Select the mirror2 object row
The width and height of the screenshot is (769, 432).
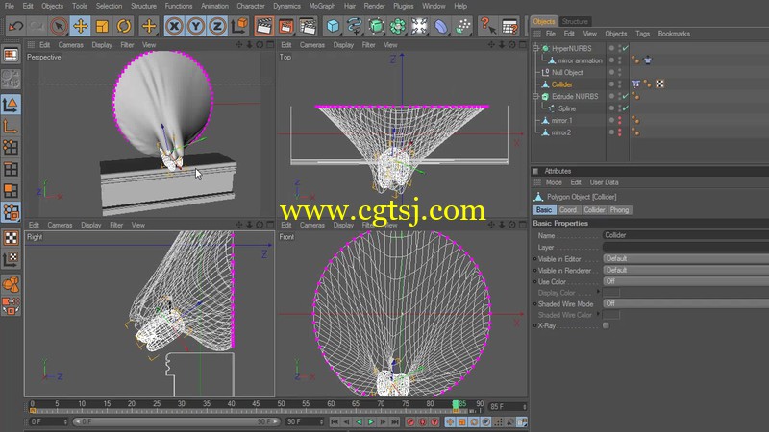tap(561, 132)
